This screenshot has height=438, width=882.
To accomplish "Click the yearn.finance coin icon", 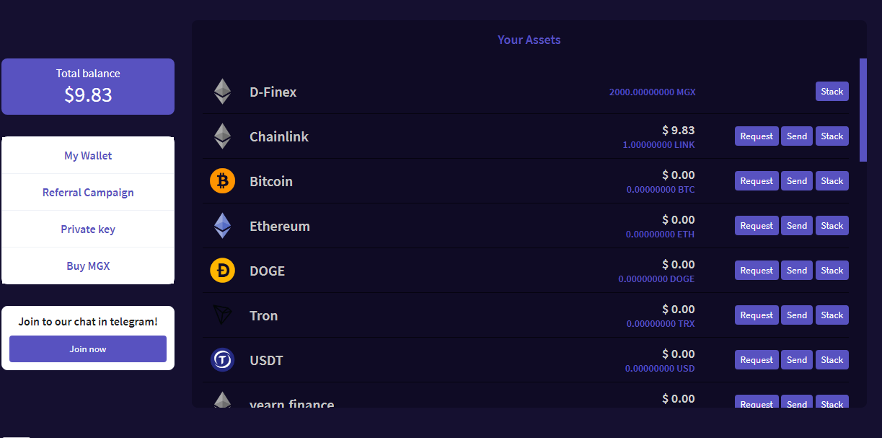I will 222,400.
